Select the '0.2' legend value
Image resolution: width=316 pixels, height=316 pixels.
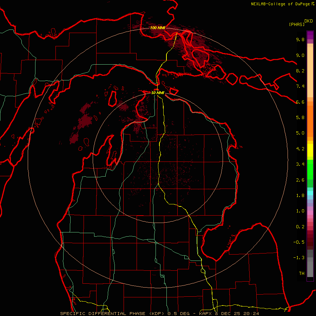coord(300,227)
